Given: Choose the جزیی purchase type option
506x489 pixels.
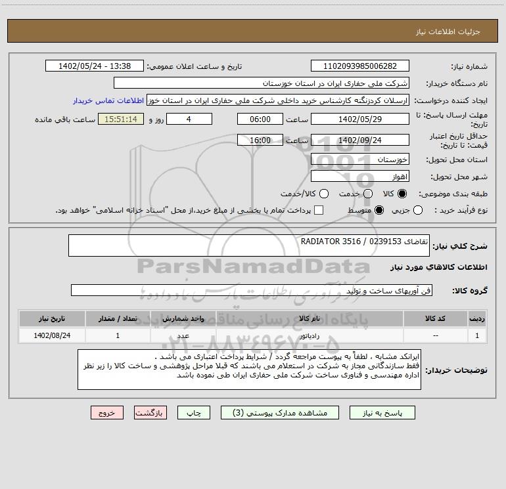Looking at the screenshot, I should pos(418,210).
